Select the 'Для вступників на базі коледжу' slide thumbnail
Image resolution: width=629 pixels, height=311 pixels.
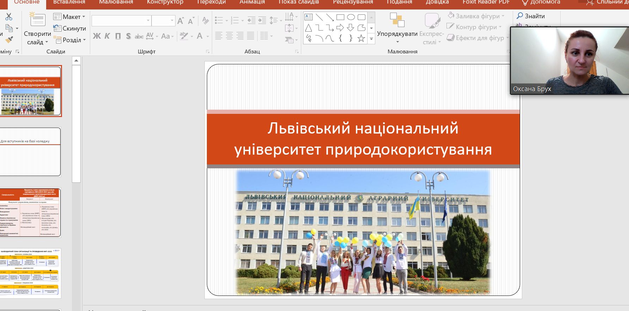[30, 152]
